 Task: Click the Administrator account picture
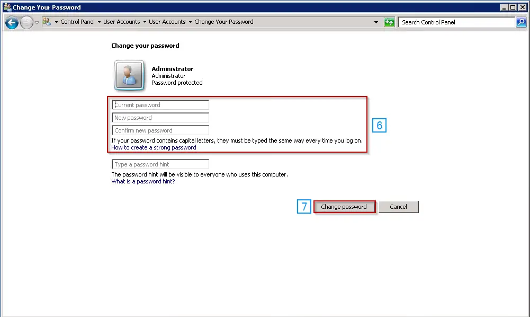[129, 75]
